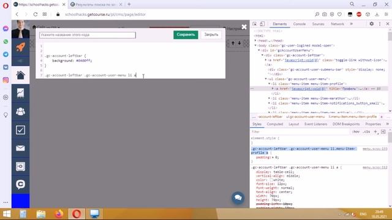The image size is (392, 220).
Task: Open the Layout pane tab
Action: pos(294,124)
